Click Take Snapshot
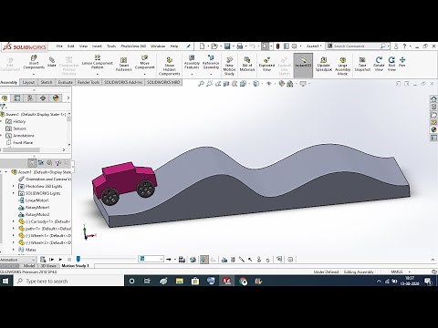 pos(362,64)
